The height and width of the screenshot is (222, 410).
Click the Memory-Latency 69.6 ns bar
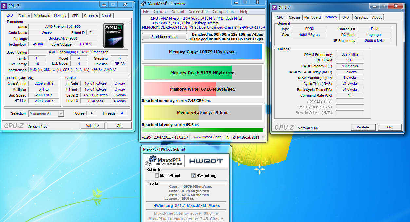(x=203, y=113)
